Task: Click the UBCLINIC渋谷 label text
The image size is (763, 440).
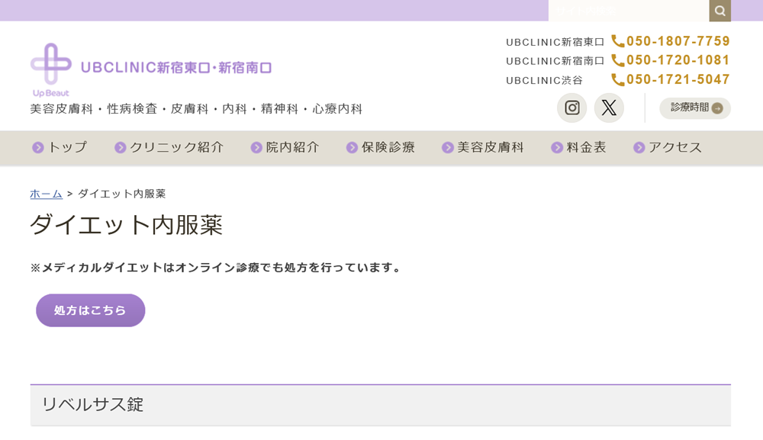Action: pos(544,81)
